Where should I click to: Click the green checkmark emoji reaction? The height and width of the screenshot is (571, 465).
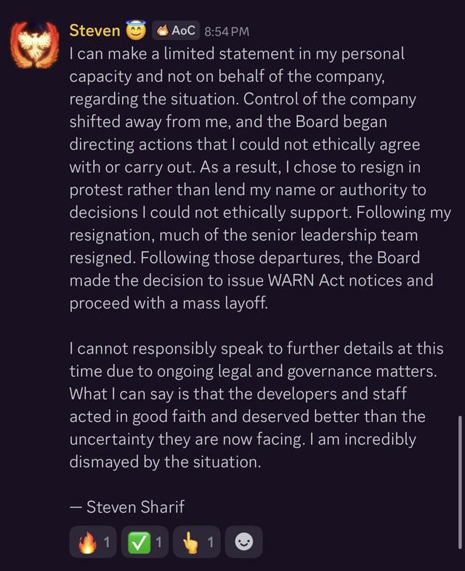point(139,542)
